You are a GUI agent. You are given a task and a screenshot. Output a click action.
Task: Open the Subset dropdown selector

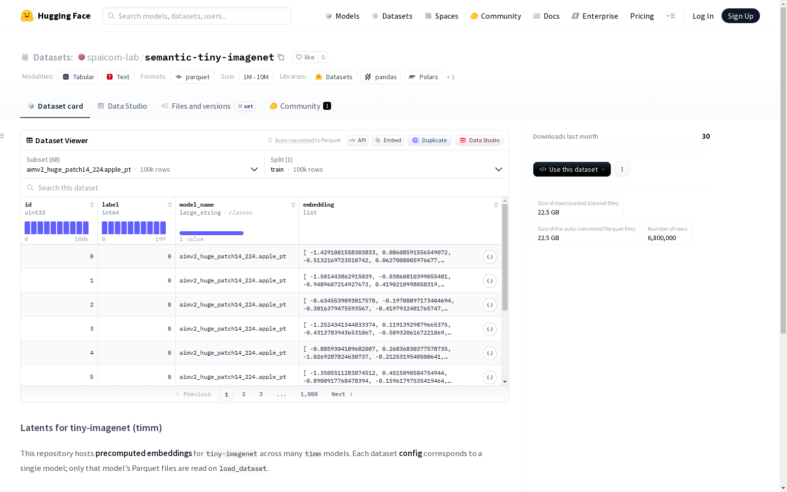(143, 164)
